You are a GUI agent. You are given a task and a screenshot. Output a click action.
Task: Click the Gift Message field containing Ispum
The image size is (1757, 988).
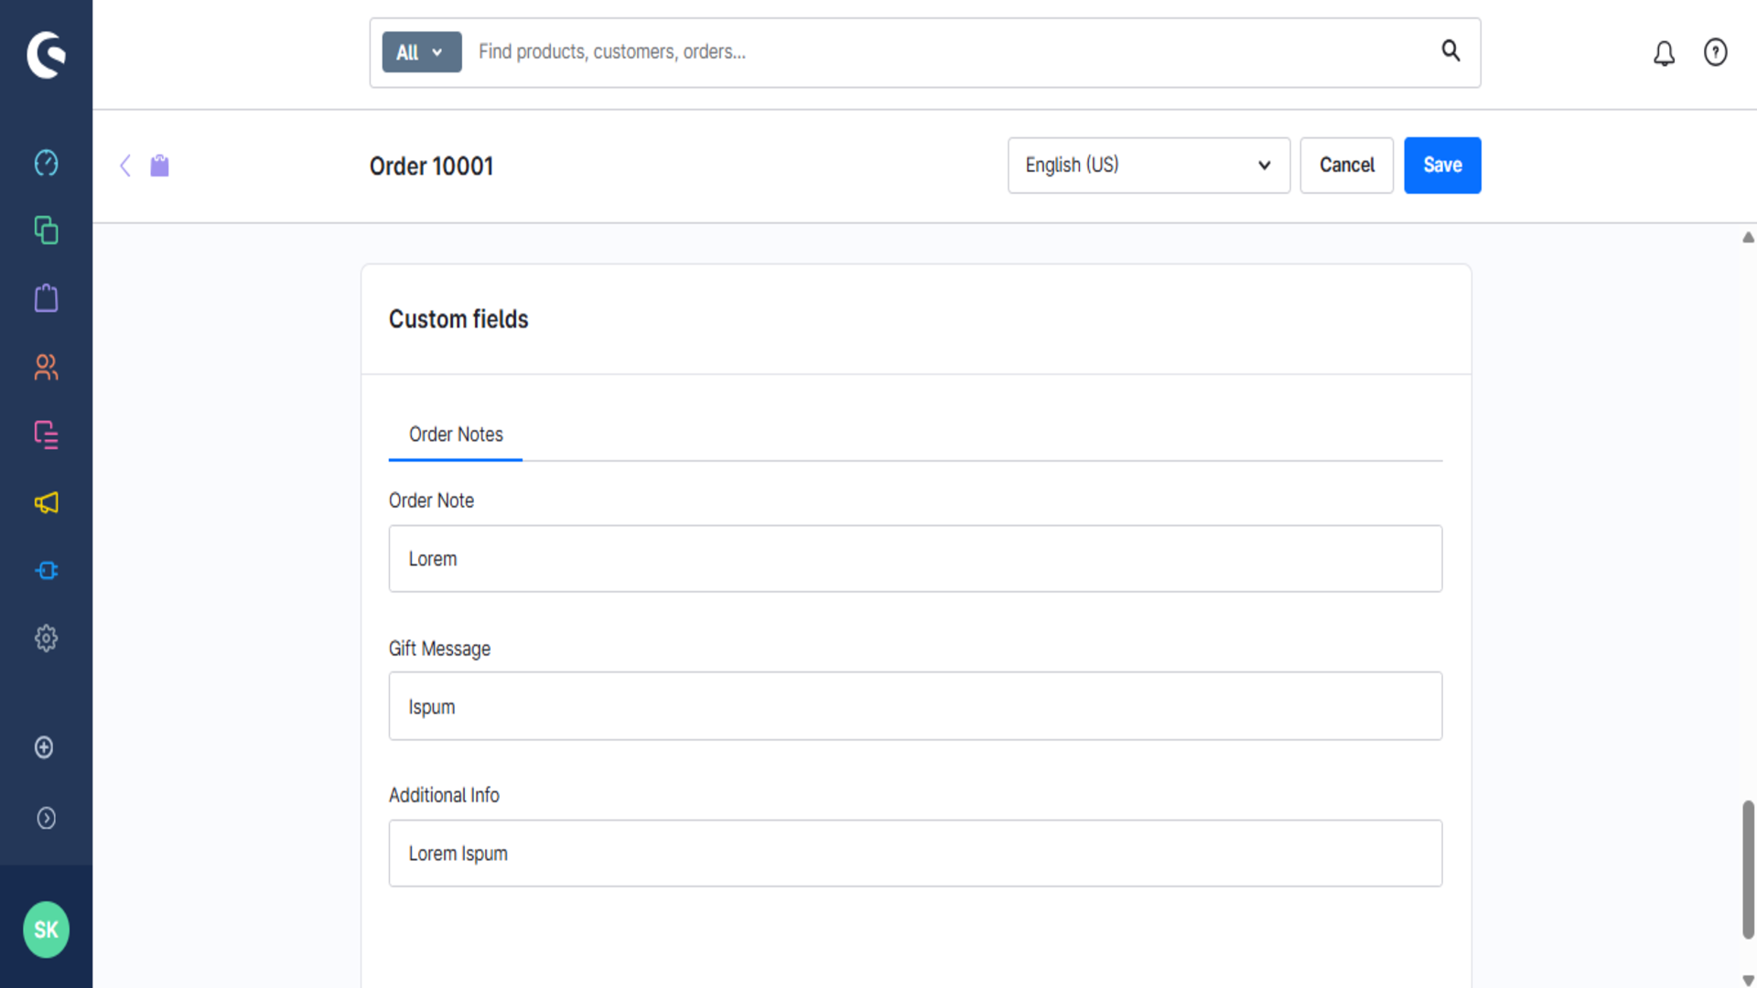[915, 706]
